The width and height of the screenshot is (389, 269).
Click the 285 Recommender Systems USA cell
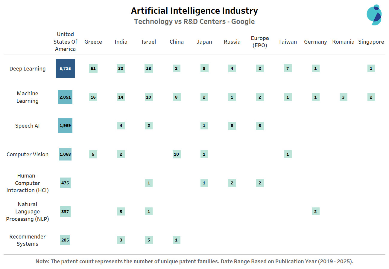pyautogui.click(x=65, y=240)
